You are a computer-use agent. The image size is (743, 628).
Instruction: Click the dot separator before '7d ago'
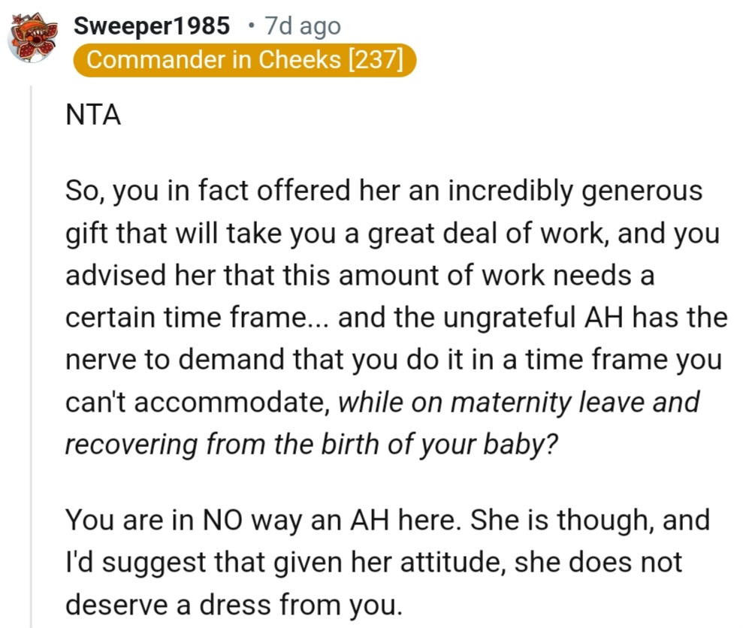[x=251, y=26]
